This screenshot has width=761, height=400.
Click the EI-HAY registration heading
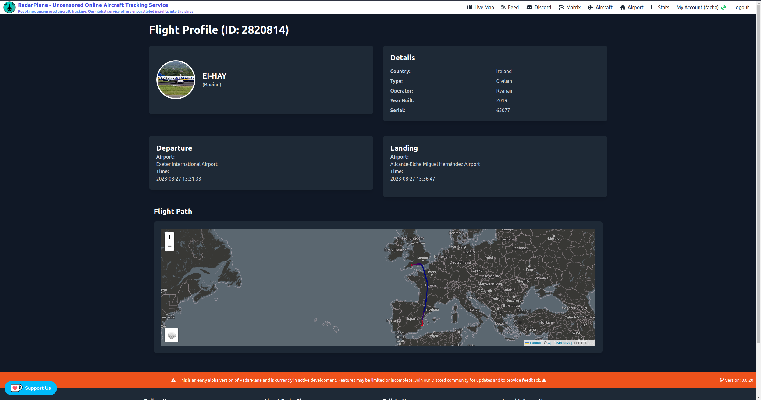[x=215, y=76]
